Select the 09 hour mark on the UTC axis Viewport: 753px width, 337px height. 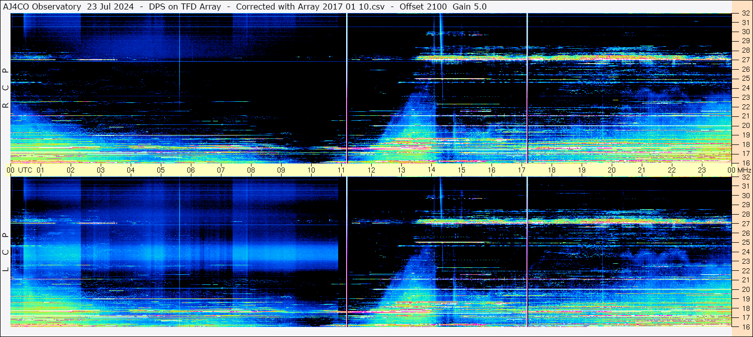click(x=281, y=170)
